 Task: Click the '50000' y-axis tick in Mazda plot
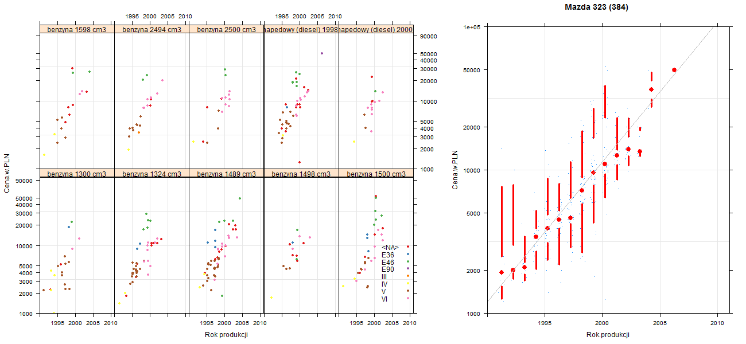(x=473, y=70)
